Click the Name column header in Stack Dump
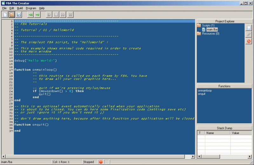Screen dimensions: 254x165 click(217, 133)
